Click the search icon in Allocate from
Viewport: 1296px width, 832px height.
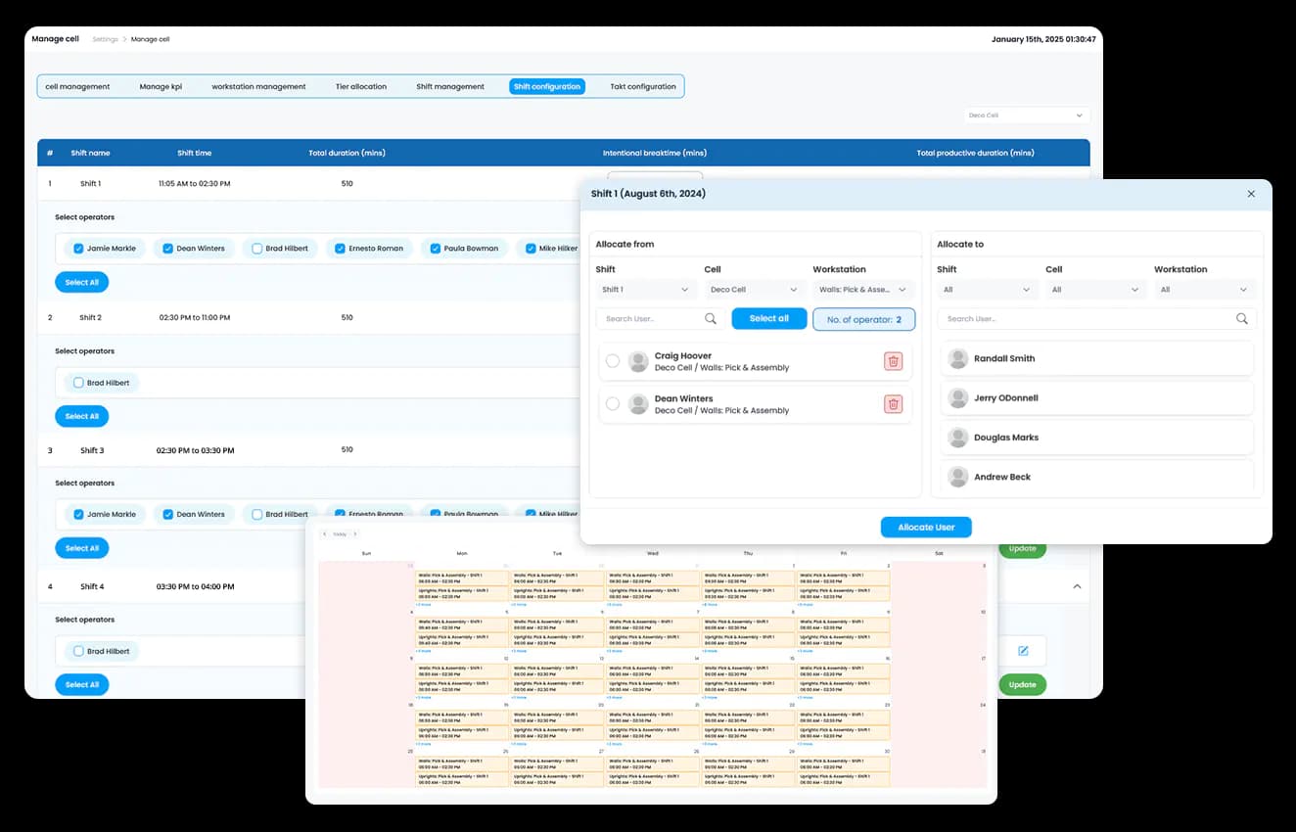tap(711, 319)
